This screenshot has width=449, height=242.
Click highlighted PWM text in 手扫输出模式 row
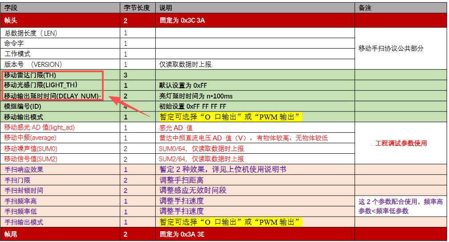(231, 222)
